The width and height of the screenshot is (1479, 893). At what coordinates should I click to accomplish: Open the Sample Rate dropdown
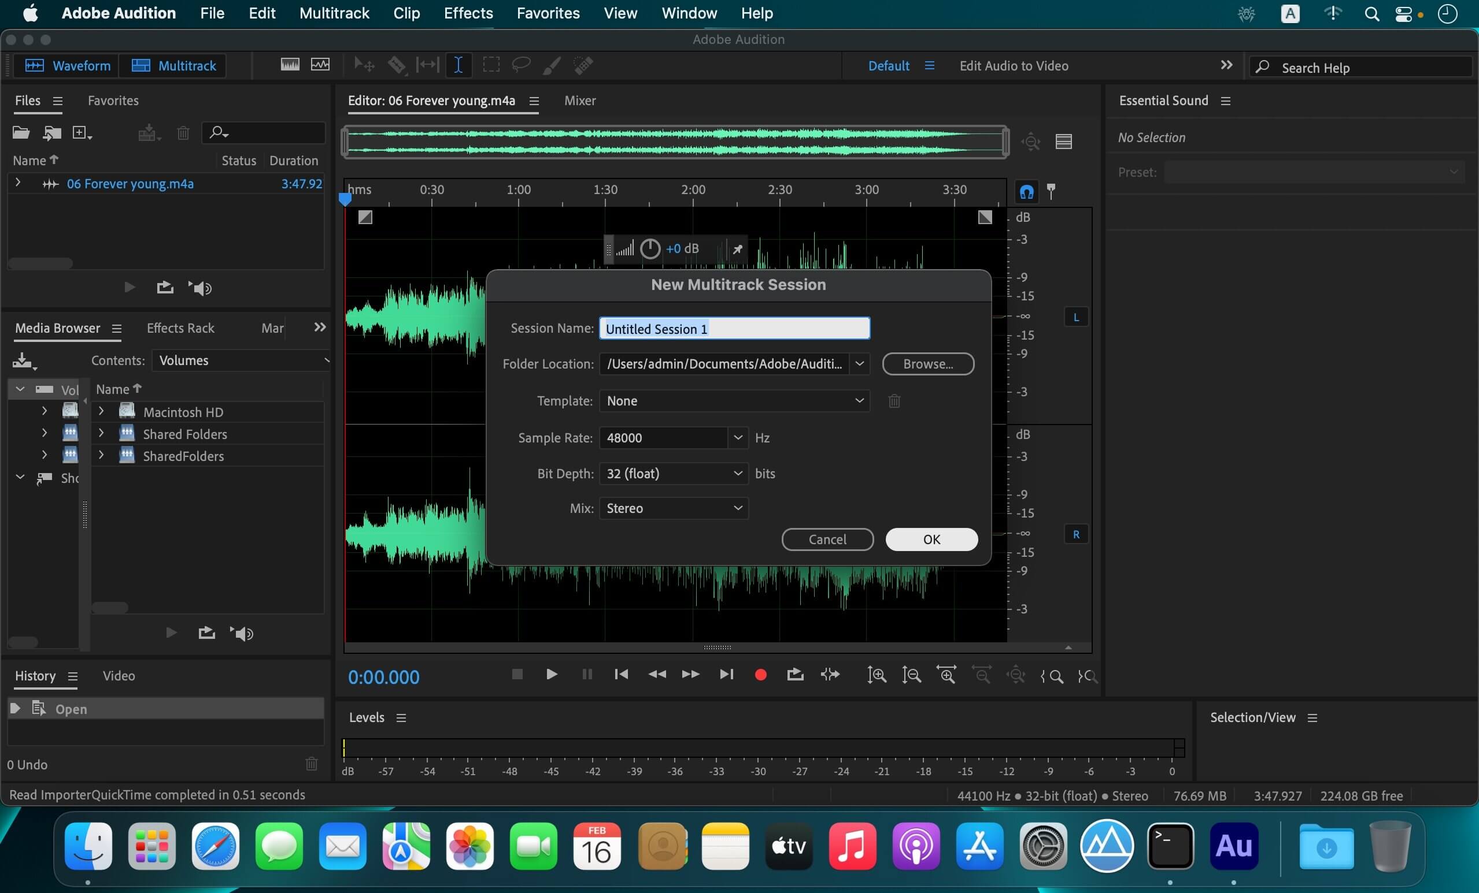click(x=738, y=438)
